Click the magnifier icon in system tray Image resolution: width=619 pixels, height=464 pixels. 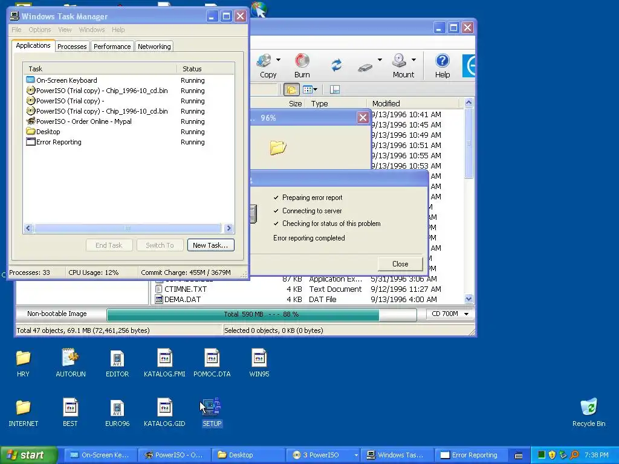pyautogui.click(x=574, y=455)
